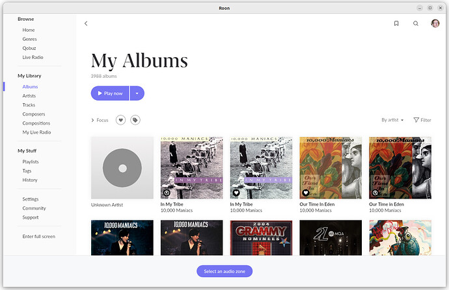Open first Our Time In Eden cover
The image size is (449, 290).
point(331,168)
